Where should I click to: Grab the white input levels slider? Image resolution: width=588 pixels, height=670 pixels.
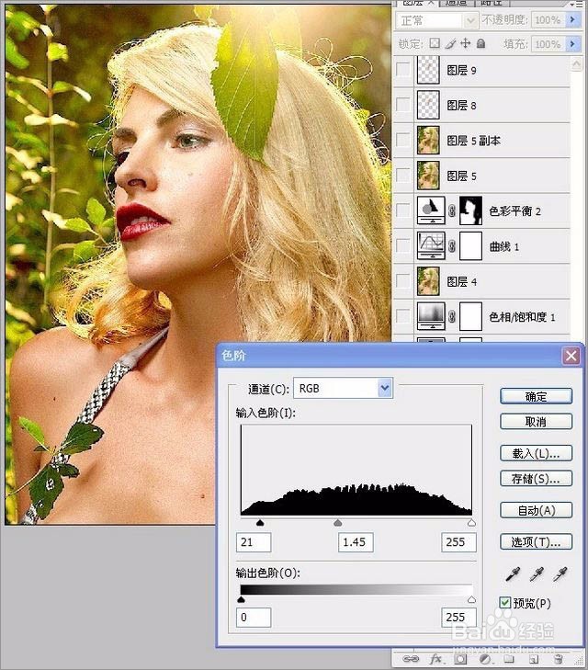click(x=471, y=523)
